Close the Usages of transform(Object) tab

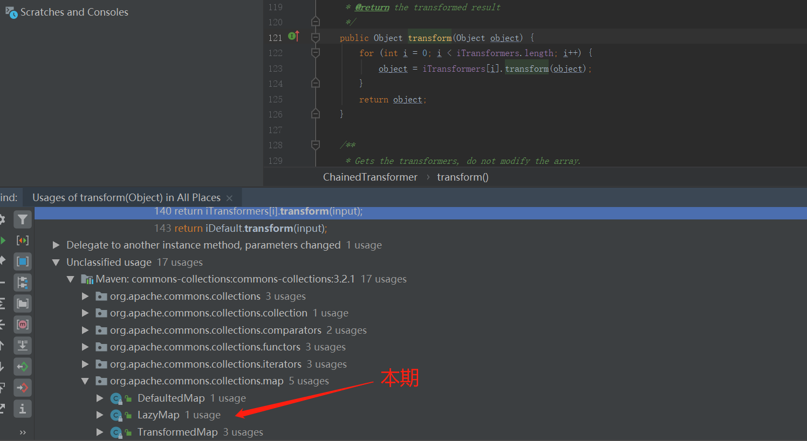(x=229, y=198)
